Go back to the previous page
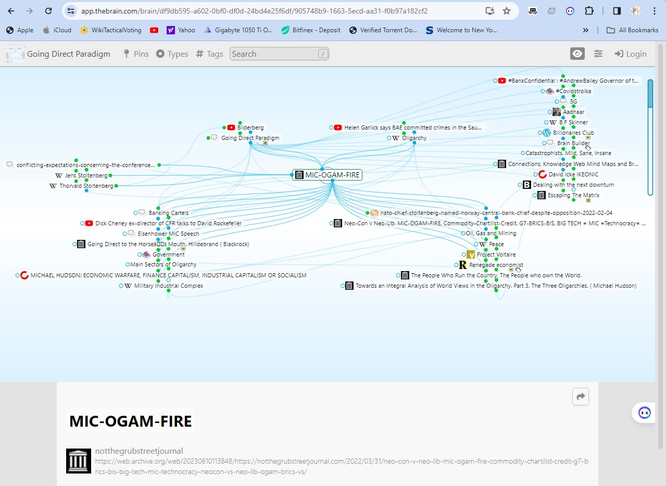Screen dimensions: 666x486 click(11, 10)
